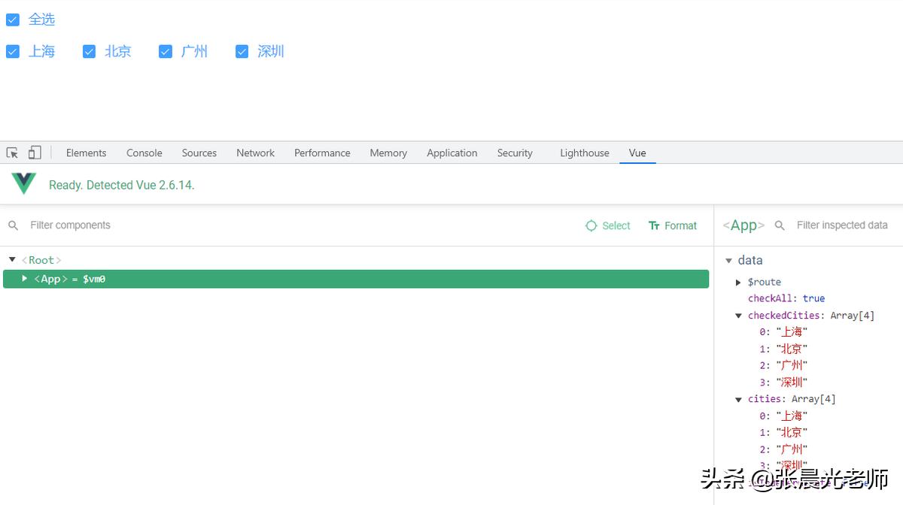The image size is (903, 505).
Task: Select the Vue devtools tab
Action: (637, 153)
